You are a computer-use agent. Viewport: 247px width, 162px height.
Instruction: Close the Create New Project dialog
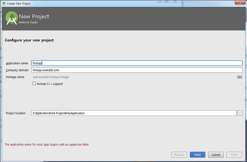click(x=240, y=3)
